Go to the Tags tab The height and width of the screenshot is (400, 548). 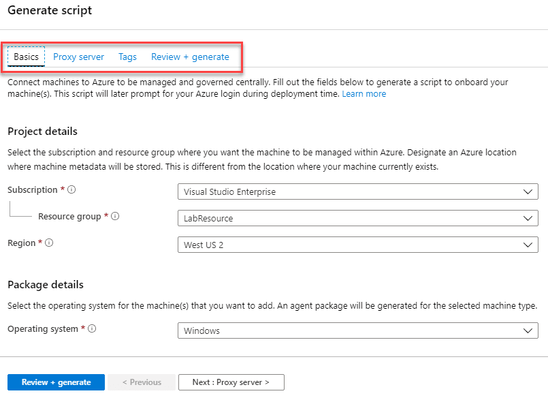pyautogui.click(x=127, y=57)
